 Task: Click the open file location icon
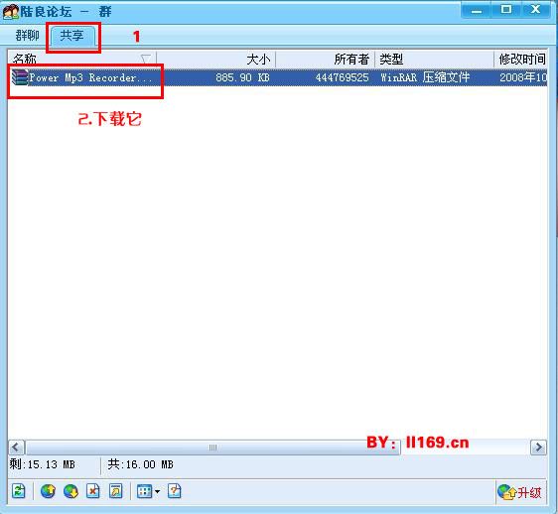(115, 491)
